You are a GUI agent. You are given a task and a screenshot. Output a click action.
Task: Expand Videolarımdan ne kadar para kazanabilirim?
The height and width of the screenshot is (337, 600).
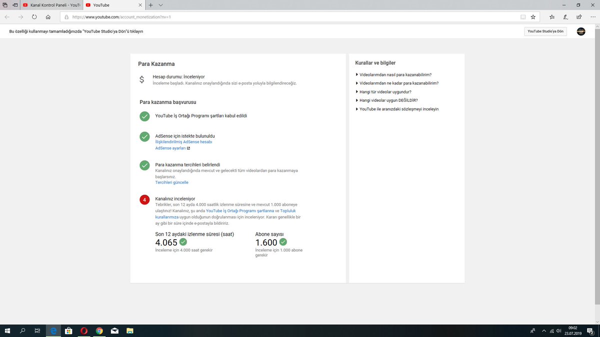397,83
